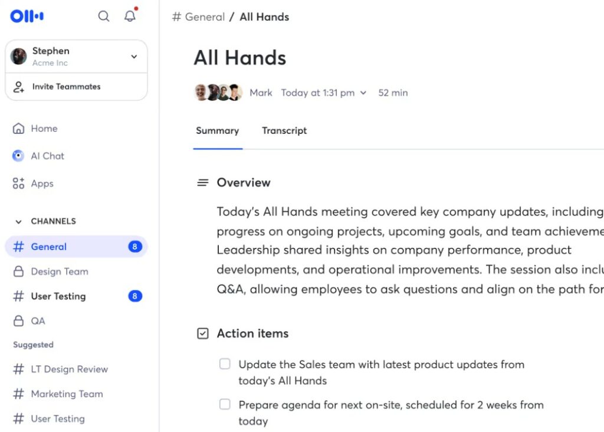Expand the Stephen Acme Inc account dropdown

coord(134,57)
